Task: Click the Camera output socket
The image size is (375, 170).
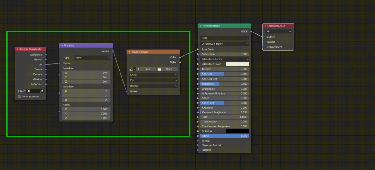Action: point(46,74)
